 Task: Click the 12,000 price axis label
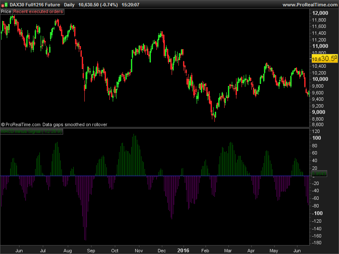coord(320,13)
